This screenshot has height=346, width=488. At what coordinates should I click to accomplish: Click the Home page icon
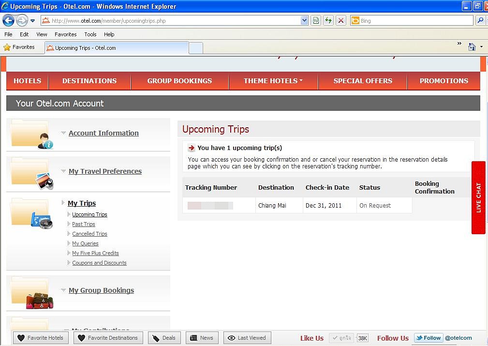pos(472,47)
